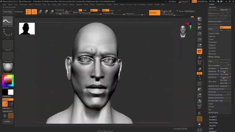Viewport: 235px width, 132px height.
Task: Open the material sphere selector
Action: coord(8,69)
